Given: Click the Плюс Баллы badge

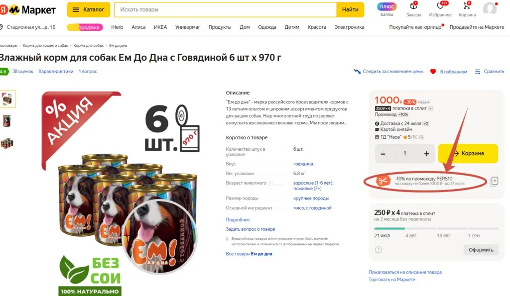Looking at the screenshot, I should pos(386,6).
